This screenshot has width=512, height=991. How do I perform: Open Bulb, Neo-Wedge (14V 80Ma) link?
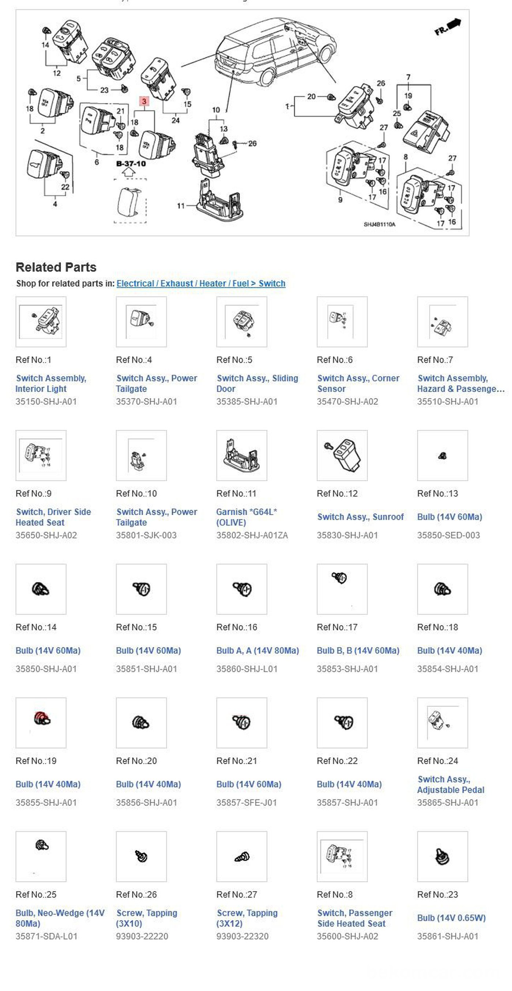tap(60, 918)
